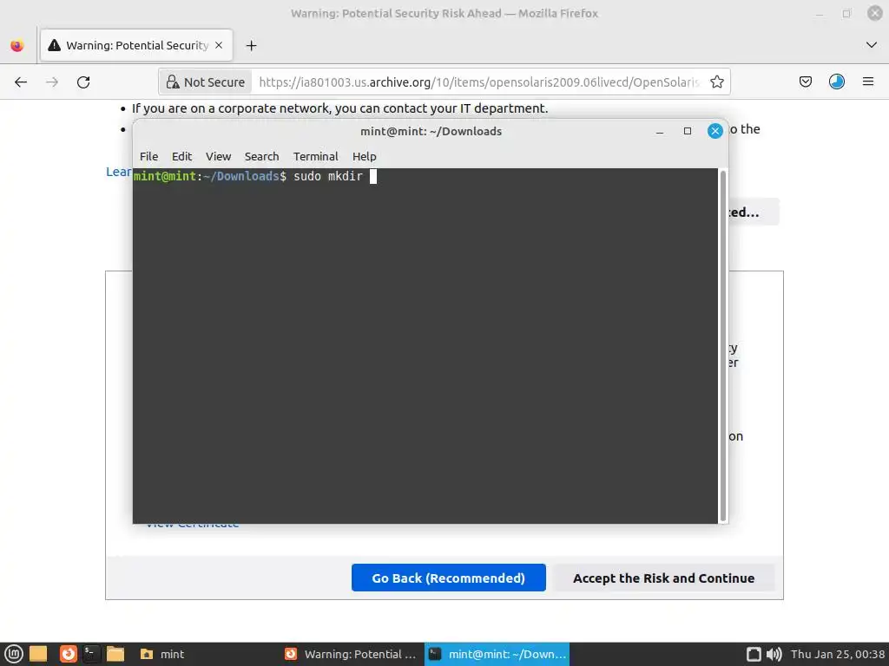Click the Not Secure lock icon
The image size is (889, 666).
click(173, 82)
